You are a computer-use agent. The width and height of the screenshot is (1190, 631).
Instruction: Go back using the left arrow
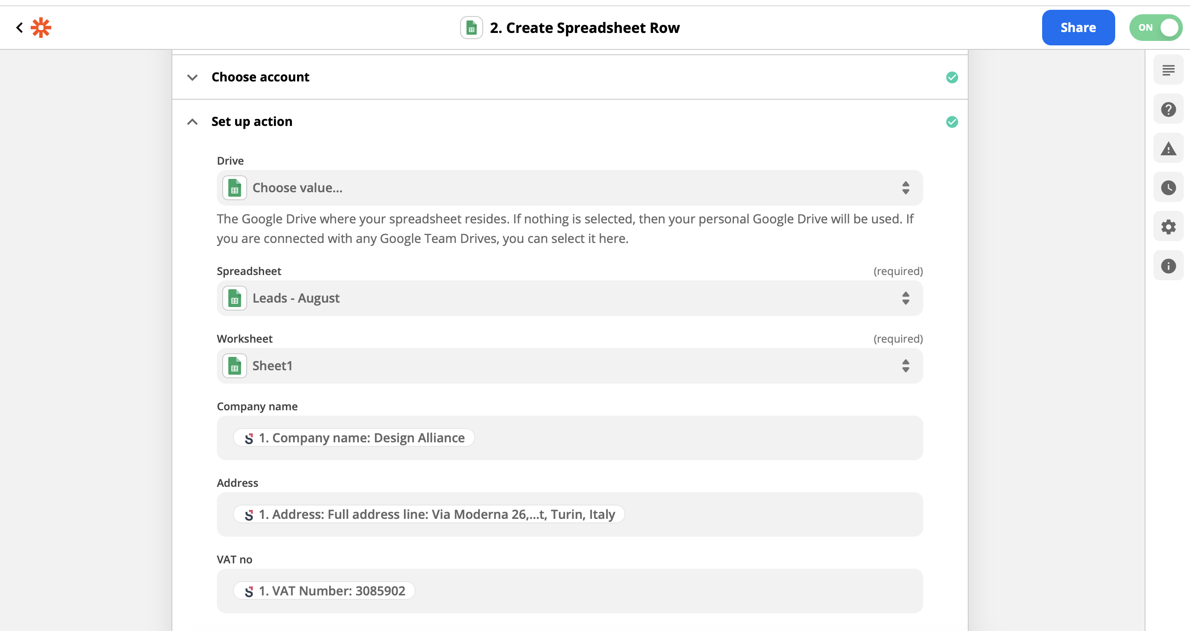pyautogui.click(x=20, y=28)
